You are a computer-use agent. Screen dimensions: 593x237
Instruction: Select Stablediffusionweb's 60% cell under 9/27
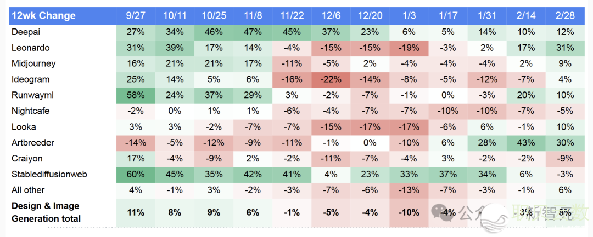[x=136, y=174]
